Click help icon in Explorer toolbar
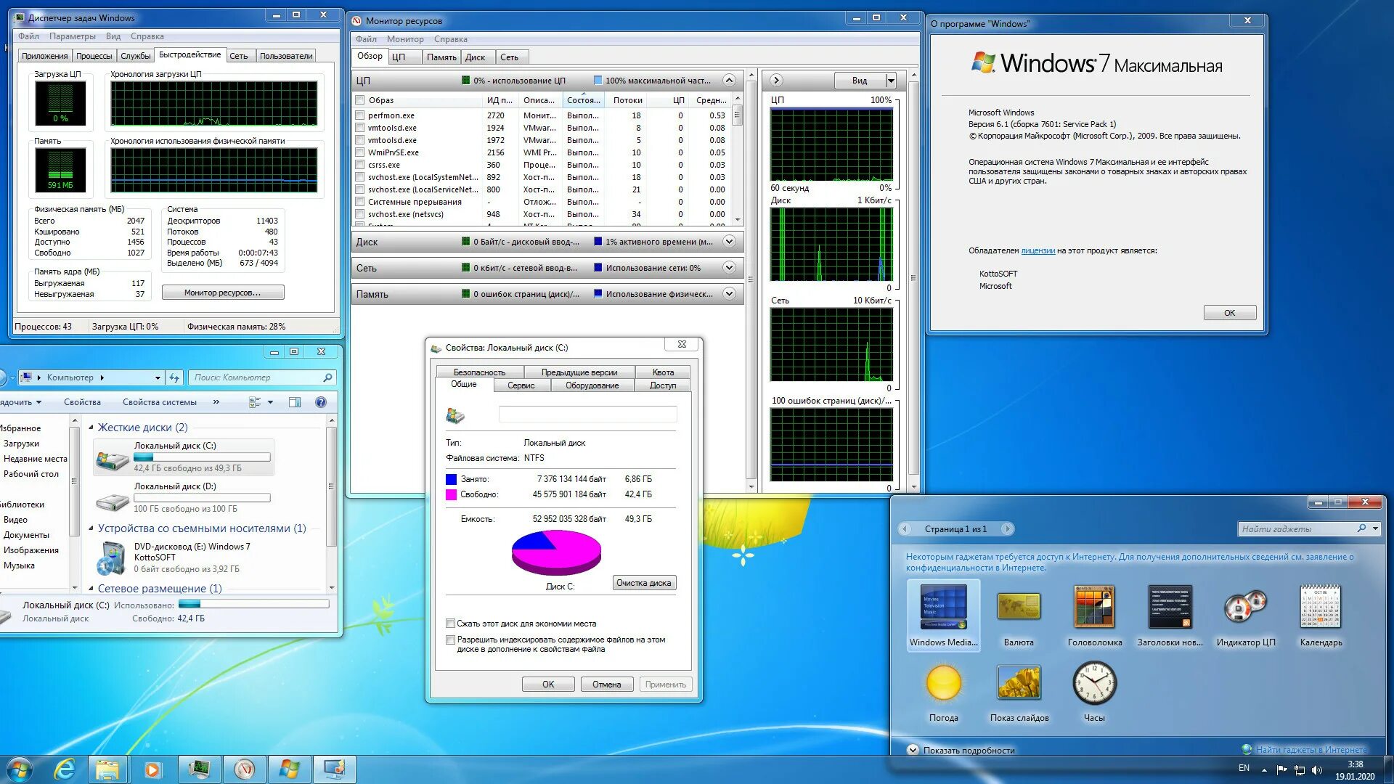Screen dimensions: 1394x784 click(321, 402)
